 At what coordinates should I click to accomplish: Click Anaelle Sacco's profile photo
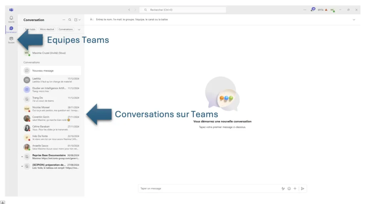pyautogui.click(x=27, y=147)
